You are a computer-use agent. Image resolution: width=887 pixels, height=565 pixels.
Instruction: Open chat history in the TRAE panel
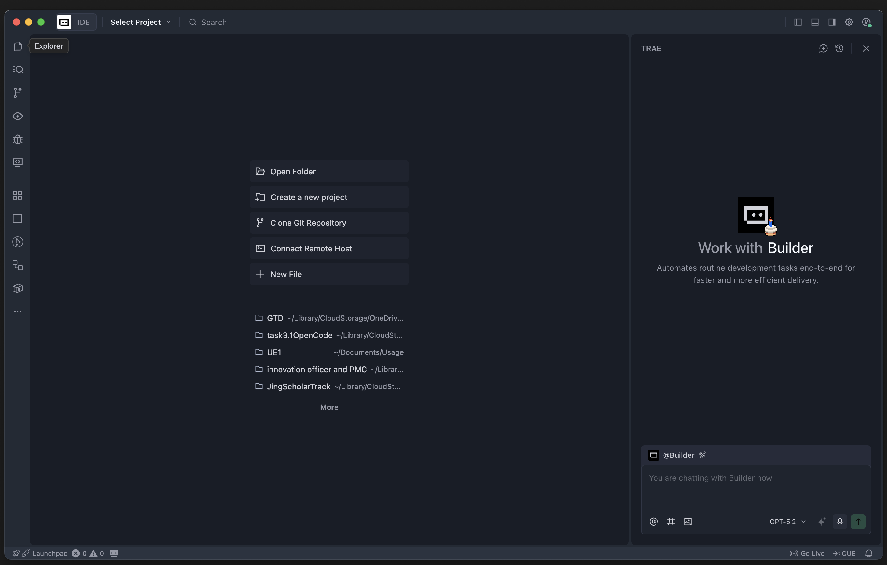tap(839, 49)
